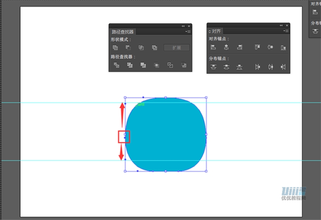The height and width of the screenshot is (220, 321).
Task: Open the Align panel flyout menu
Action: pyautogui.click(x=286, y=31)
